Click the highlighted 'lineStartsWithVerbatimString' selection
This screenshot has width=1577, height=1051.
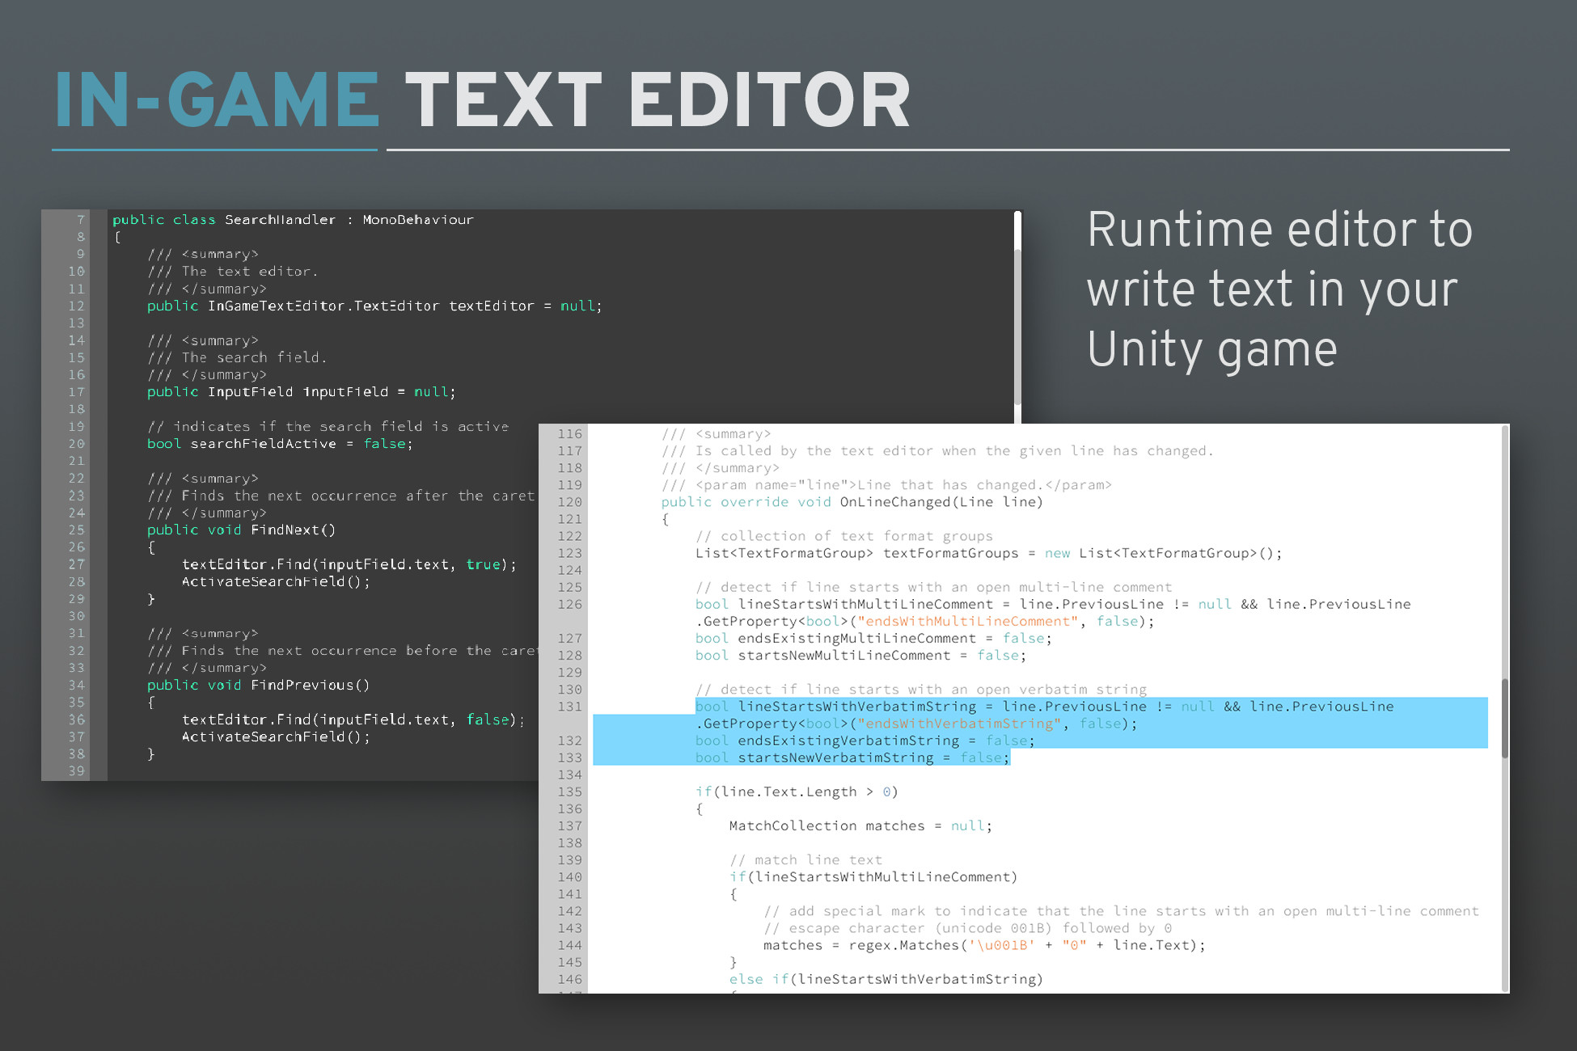857,707
